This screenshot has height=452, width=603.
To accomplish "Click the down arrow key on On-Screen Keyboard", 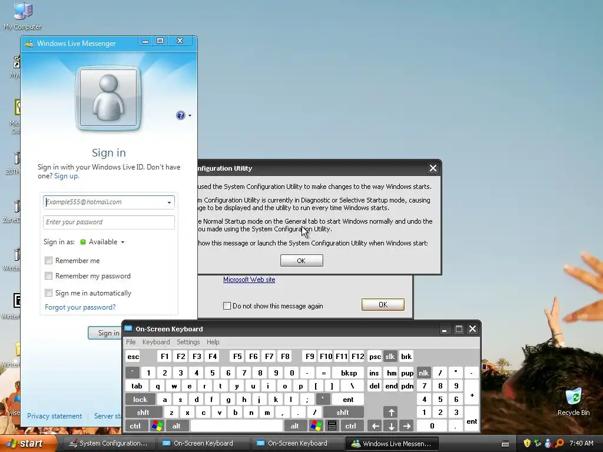I will tap(391, 426).
